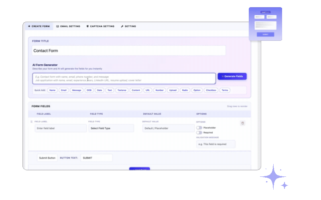Toggle the Placeholder switch

199,128
